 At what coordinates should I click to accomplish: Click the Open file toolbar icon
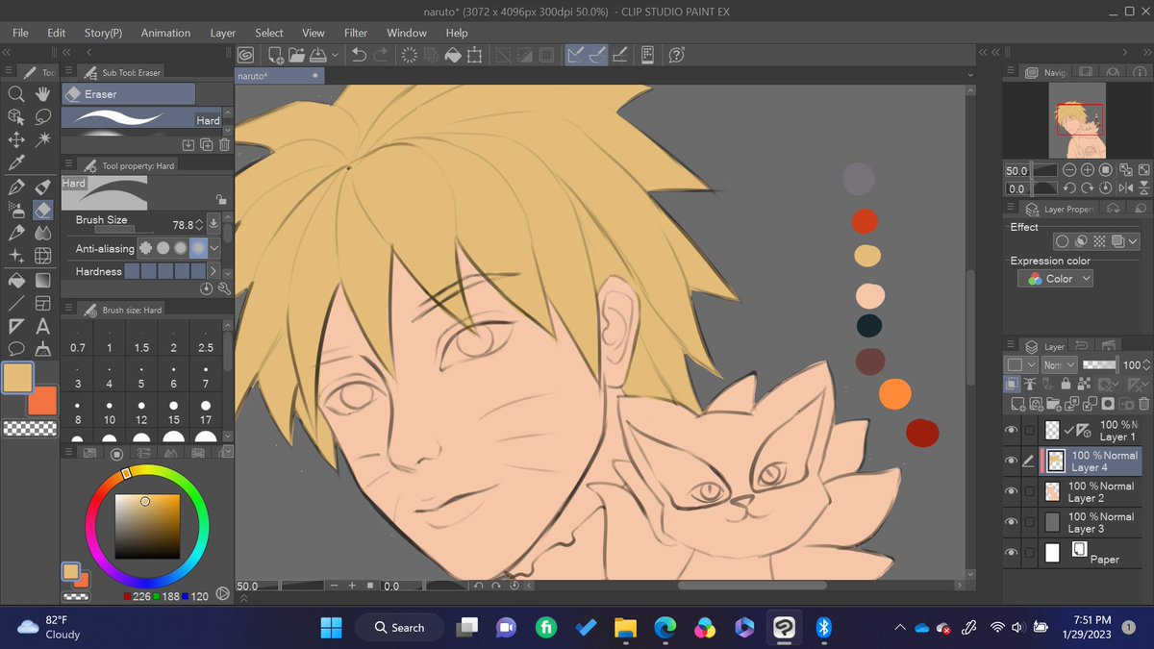click(x=296, y=56)
